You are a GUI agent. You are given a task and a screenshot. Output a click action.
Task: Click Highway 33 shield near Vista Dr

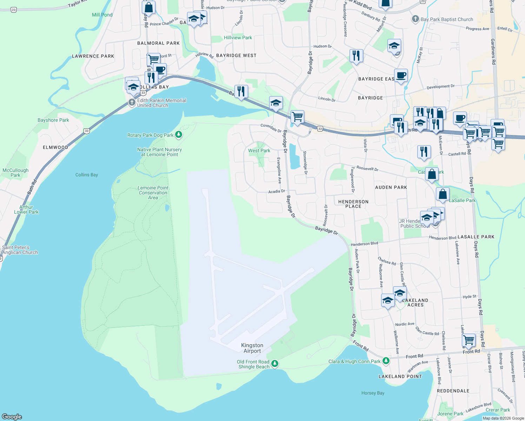click(320, 129)
